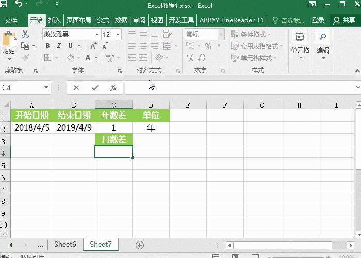Switch to the 插入 Insert tab
The image size is (361, 258).
pyautogui.click(x=55, y=20)
